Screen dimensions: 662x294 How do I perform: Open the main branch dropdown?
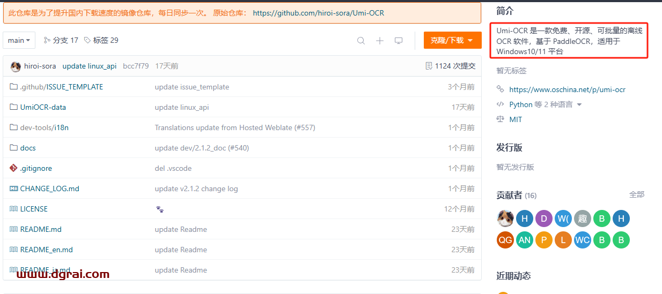[x=19, y=40]
